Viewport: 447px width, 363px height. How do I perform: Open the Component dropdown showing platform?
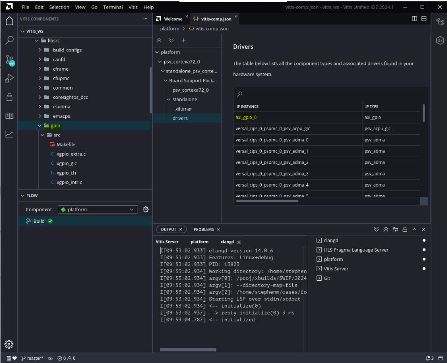97,209
